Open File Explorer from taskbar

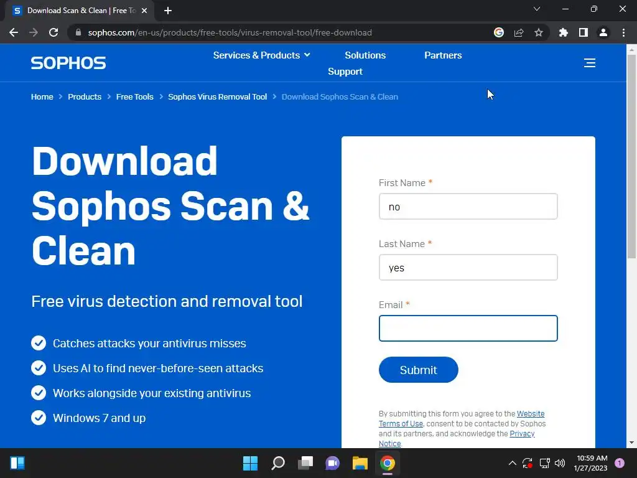pyautogui.click(x=360, y=463)
